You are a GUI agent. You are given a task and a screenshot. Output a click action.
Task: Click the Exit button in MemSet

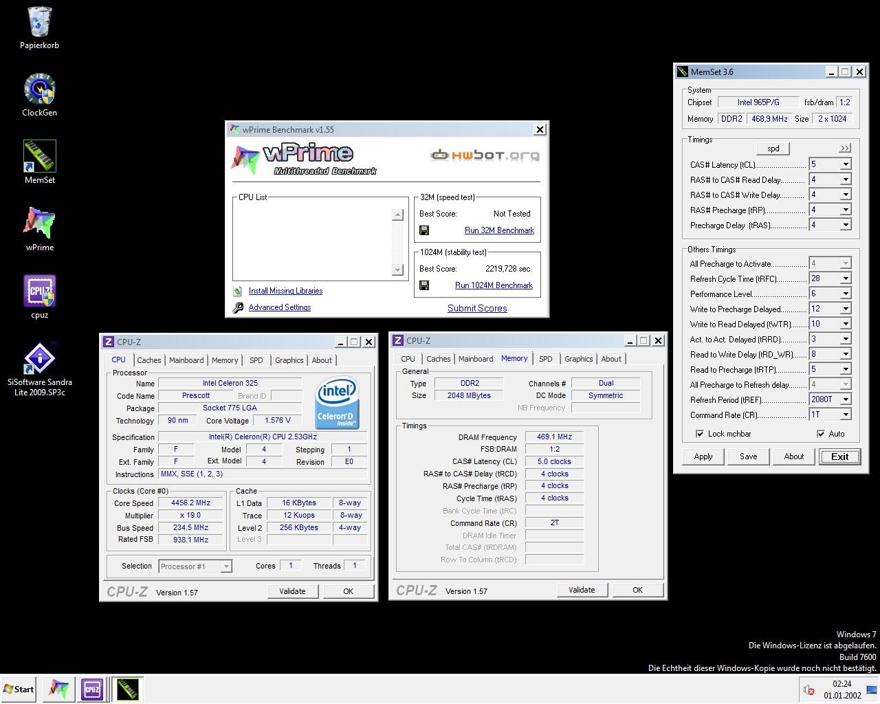839,456
